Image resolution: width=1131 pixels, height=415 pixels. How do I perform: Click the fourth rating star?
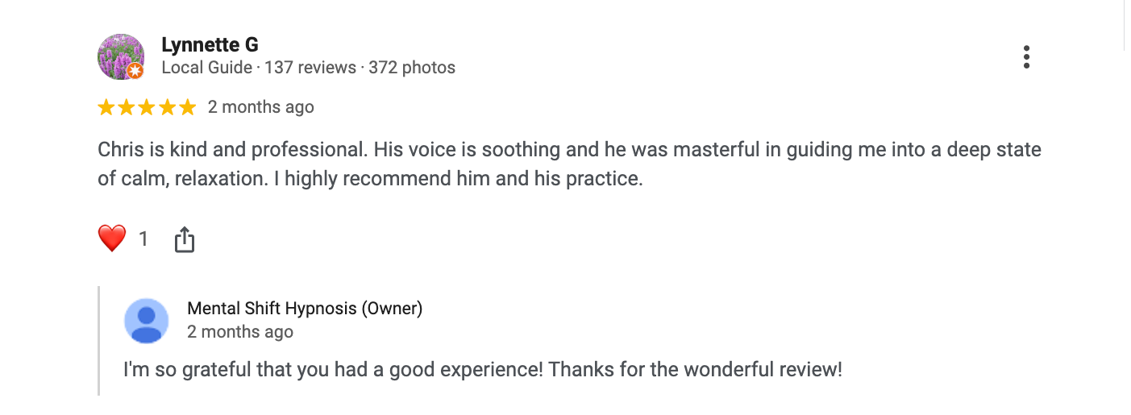167,107
